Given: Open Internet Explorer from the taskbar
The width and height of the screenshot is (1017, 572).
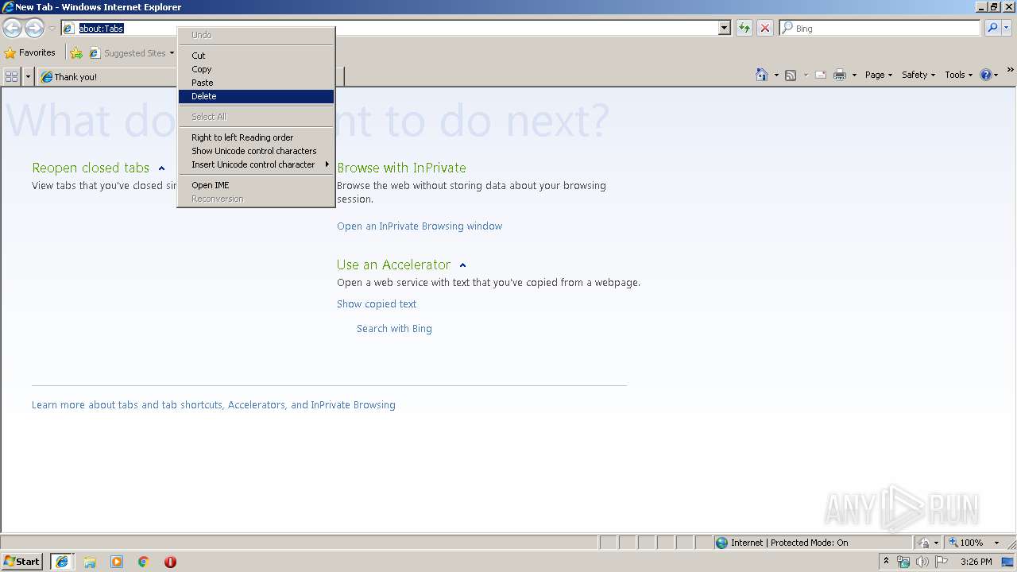Looking at the screenshot, I should [x=62, y=562].
